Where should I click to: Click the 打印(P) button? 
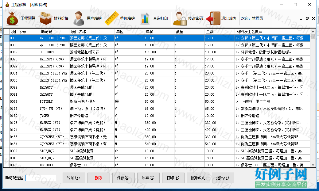[173, 178]
